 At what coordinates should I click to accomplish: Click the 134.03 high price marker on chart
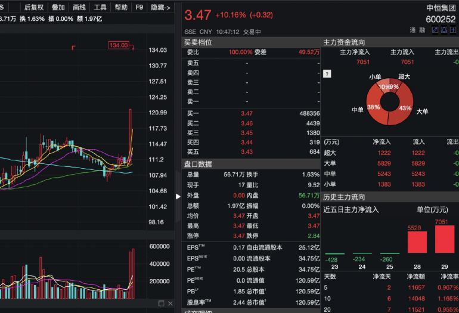point(119,45)
